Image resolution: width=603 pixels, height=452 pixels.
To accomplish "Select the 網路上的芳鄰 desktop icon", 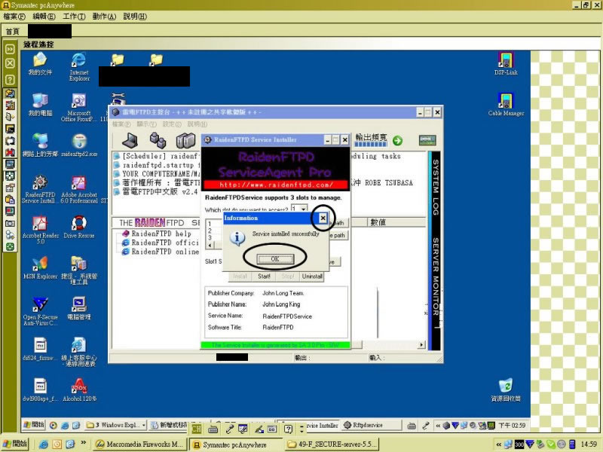I will [40, 145].
